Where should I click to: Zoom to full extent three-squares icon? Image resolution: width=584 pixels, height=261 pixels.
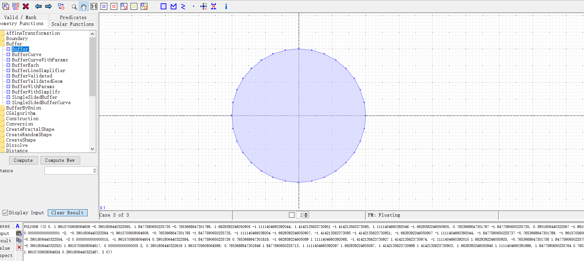(144, 6)
